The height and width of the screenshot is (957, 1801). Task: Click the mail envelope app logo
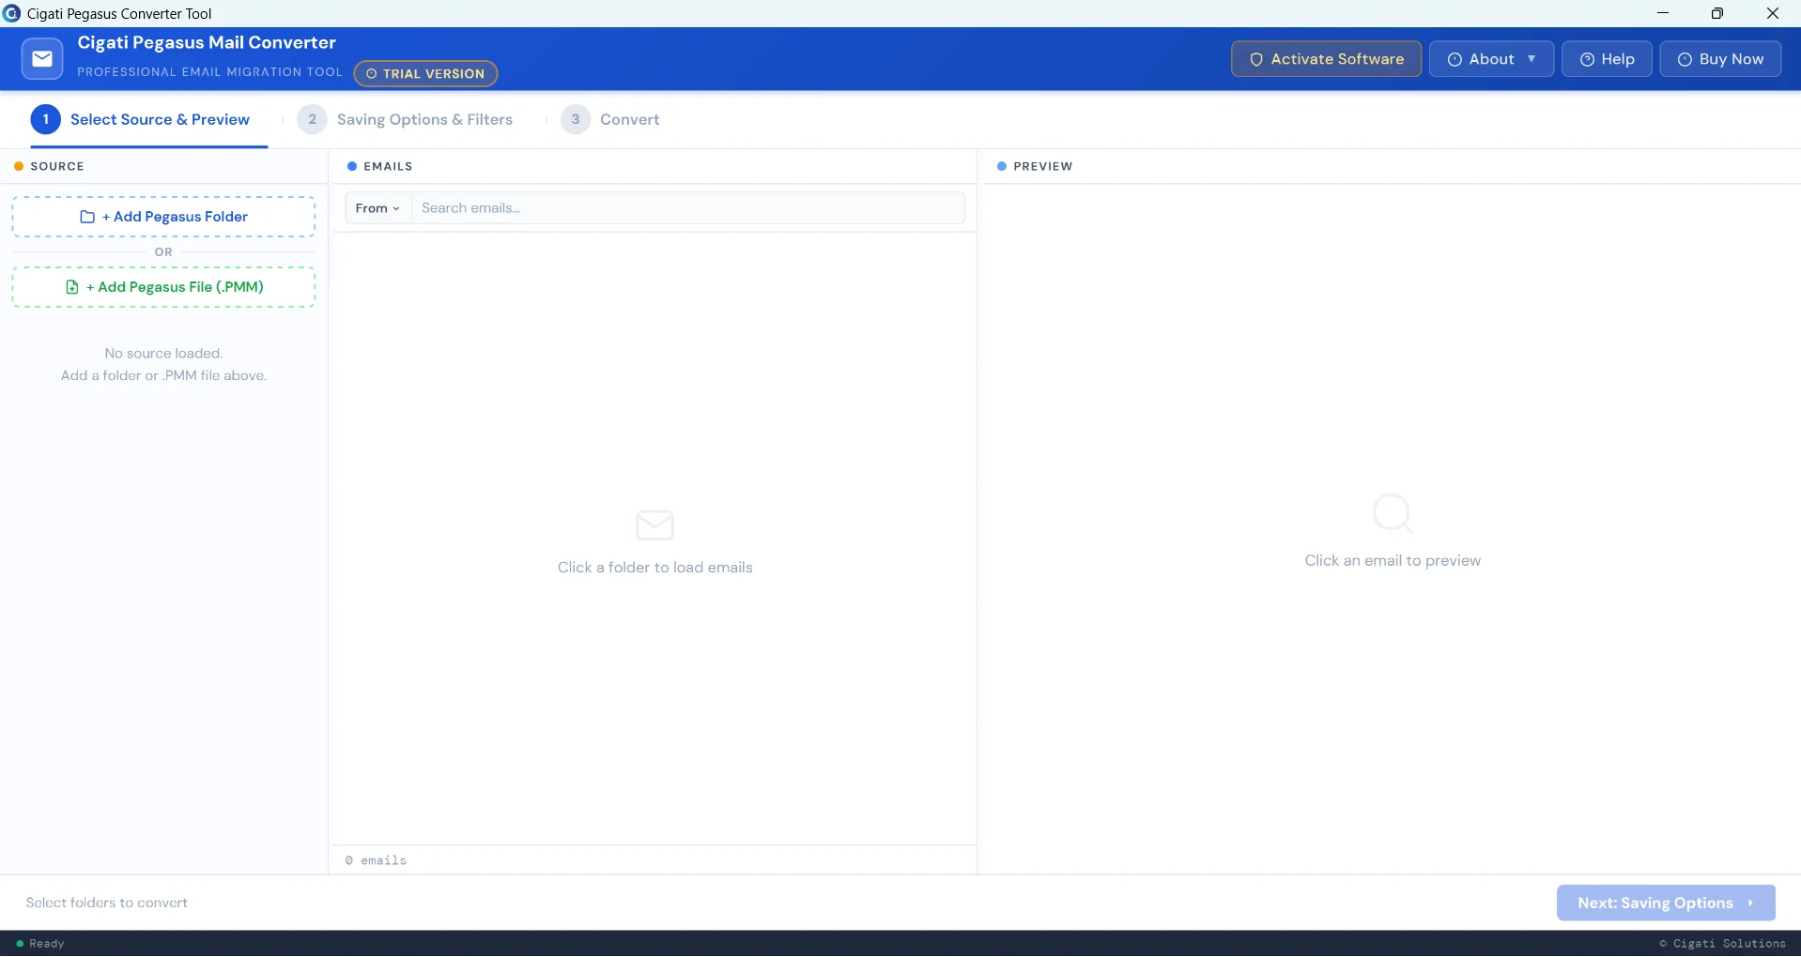[x=42, y=59]
